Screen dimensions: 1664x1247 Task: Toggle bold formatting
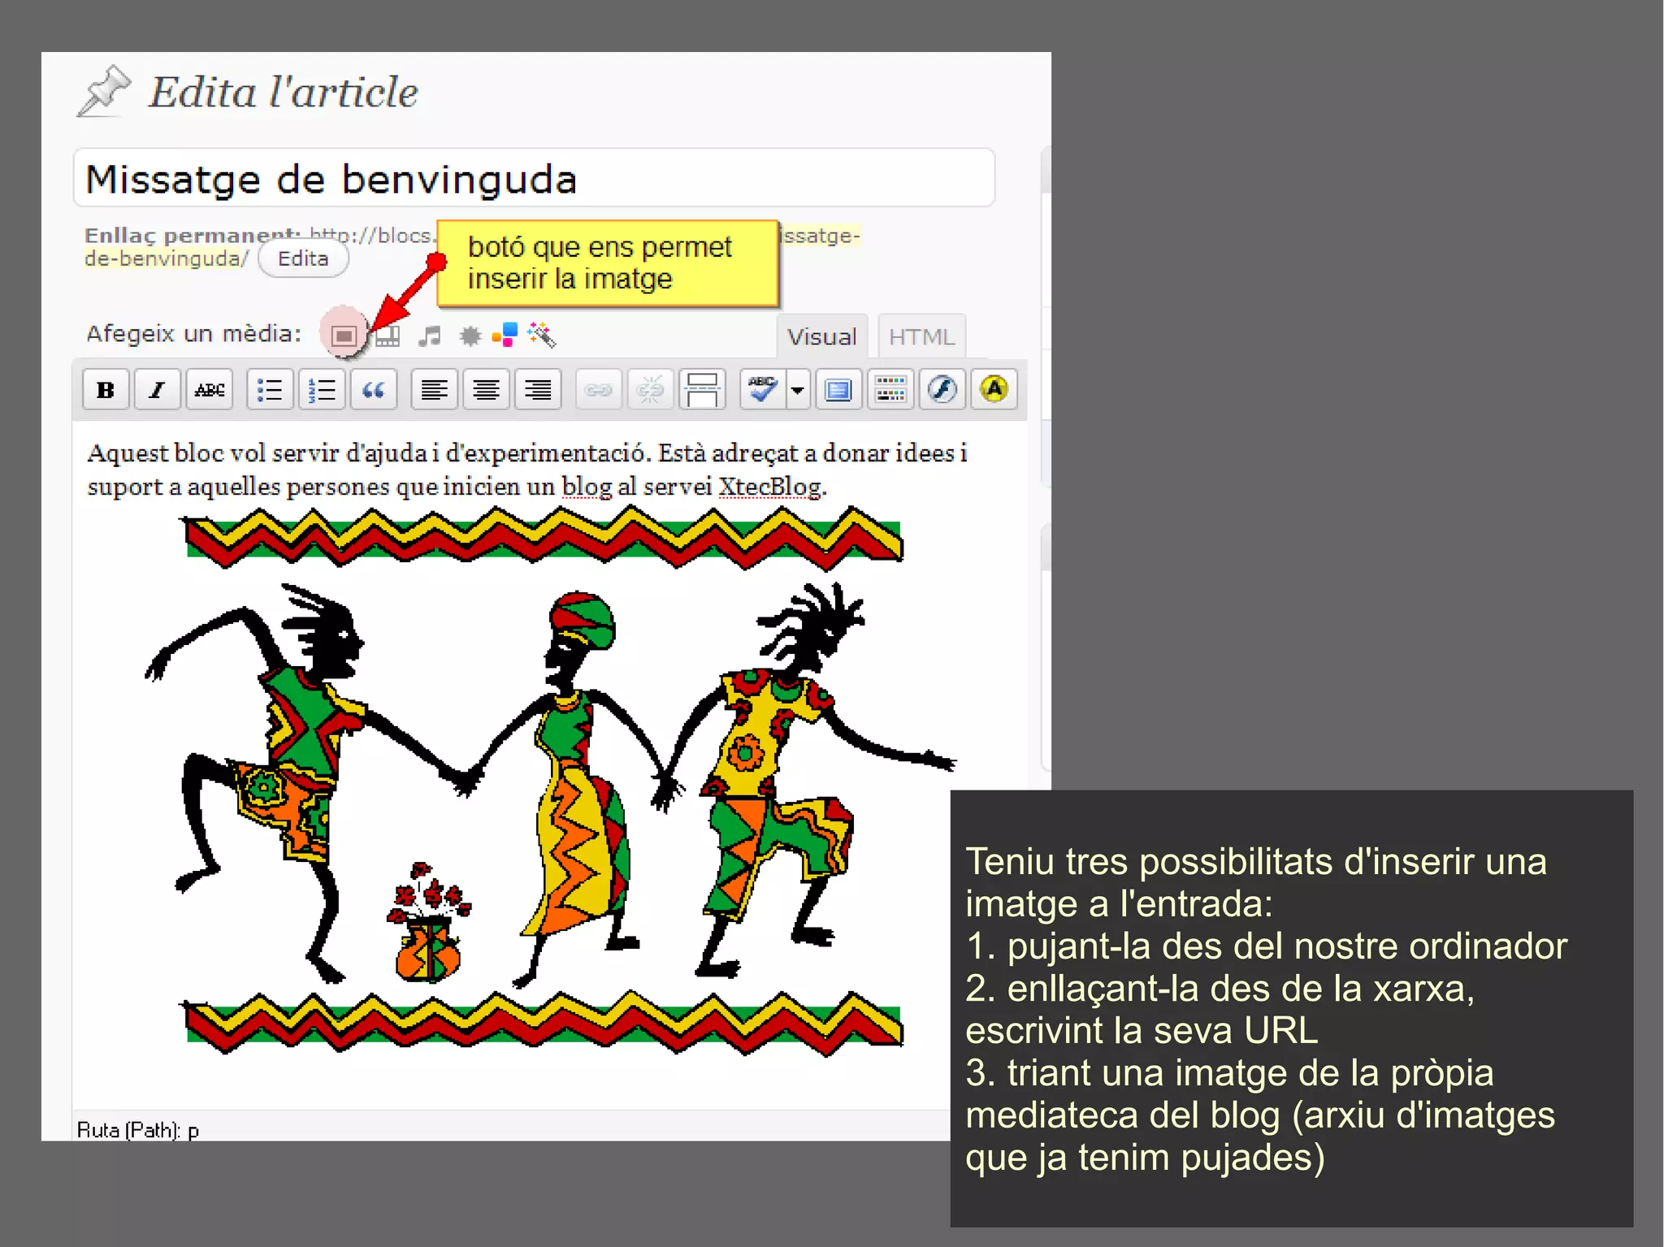tap(106, 390)
